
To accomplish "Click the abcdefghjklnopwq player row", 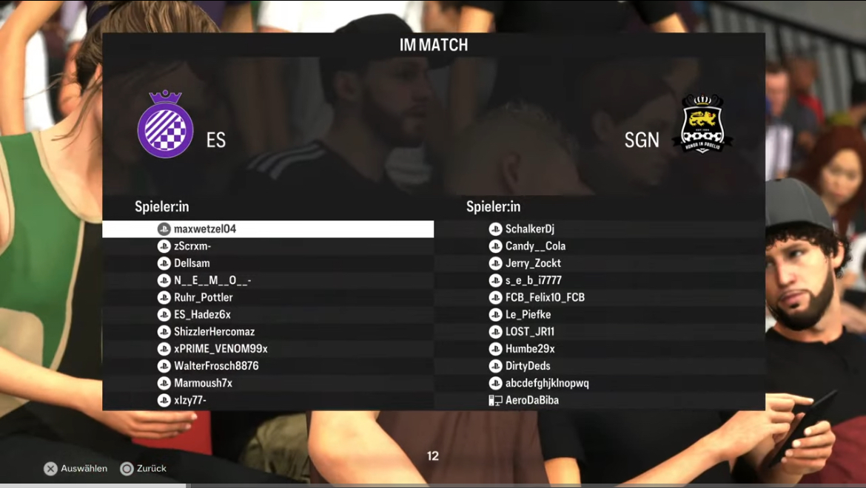I will 600,383.
